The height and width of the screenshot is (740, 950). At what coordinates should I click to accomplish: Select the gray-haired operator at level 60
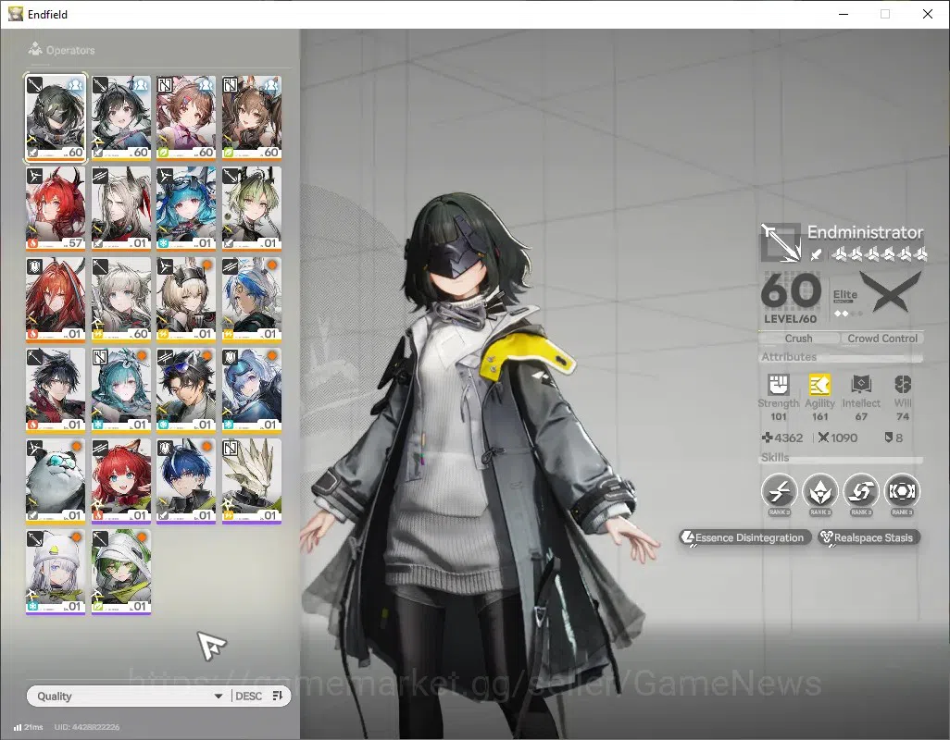click(121, 300)
